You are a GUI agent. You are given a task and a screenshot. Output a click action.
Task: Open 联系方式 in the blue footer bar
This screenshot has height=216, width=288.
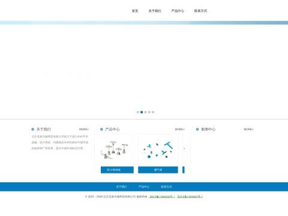point(166,187)
